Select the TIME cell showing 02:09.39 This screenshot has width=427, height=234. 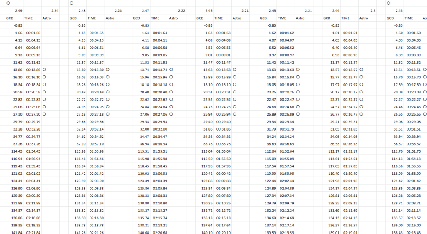[33, 196]
